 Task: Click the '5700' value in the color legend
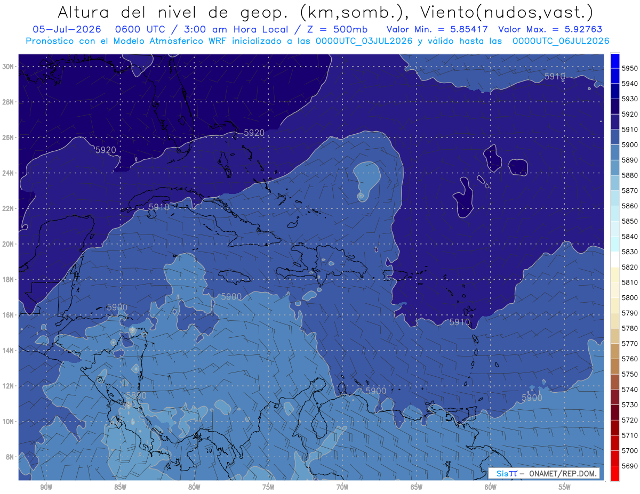coord(630,450)
